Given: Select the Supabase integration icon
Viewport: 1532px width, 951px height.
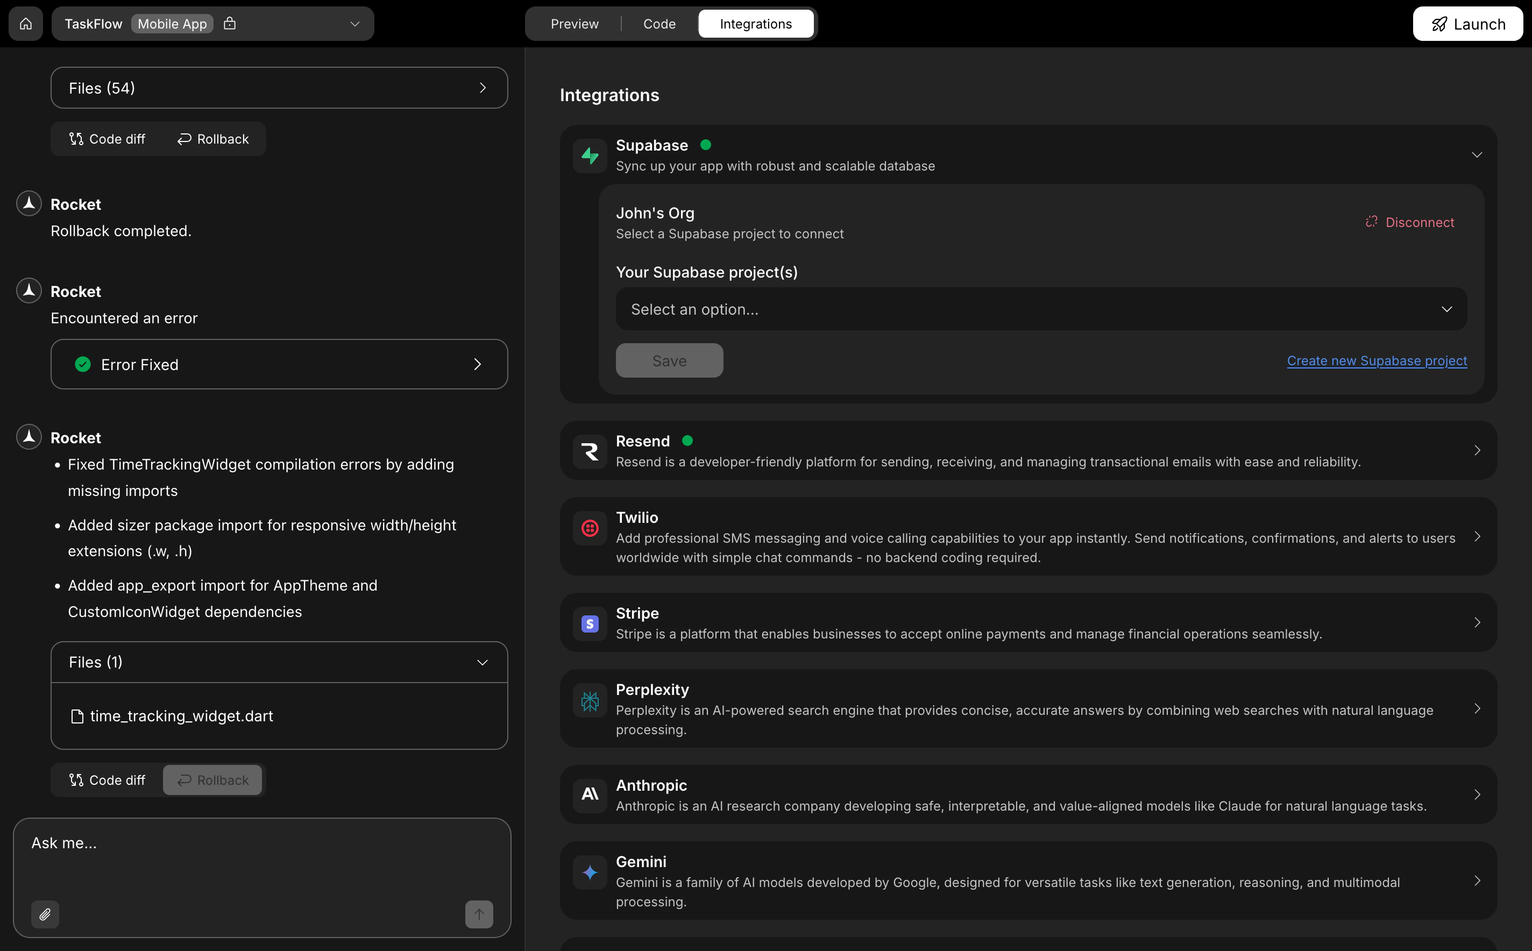Looking at the screenshot, I should [589, 155].
